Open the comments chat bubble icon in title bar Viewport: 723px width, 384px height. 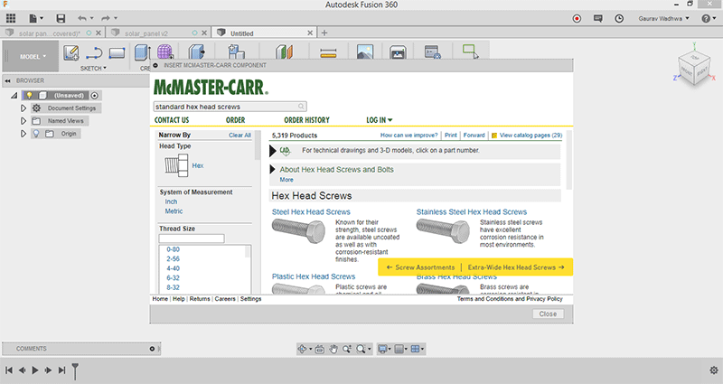[x=598, y=18]
